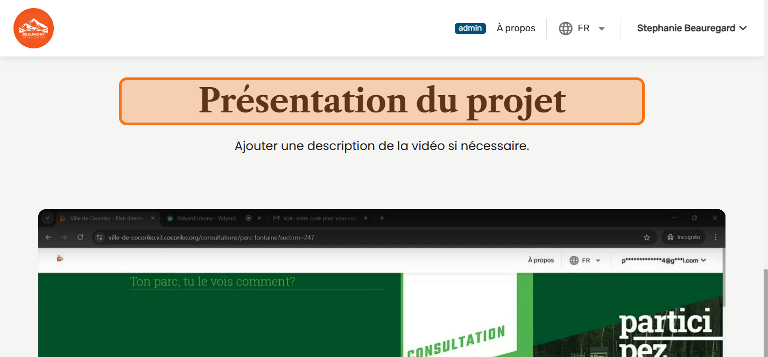The height and width of the screenshot is (357, 768).
Task: Close the Voici votre code Gmail tab
Action: (365, 218)
